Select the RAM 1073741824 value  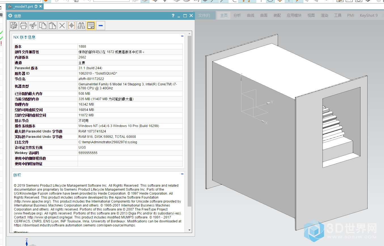[x=92, y=131]
